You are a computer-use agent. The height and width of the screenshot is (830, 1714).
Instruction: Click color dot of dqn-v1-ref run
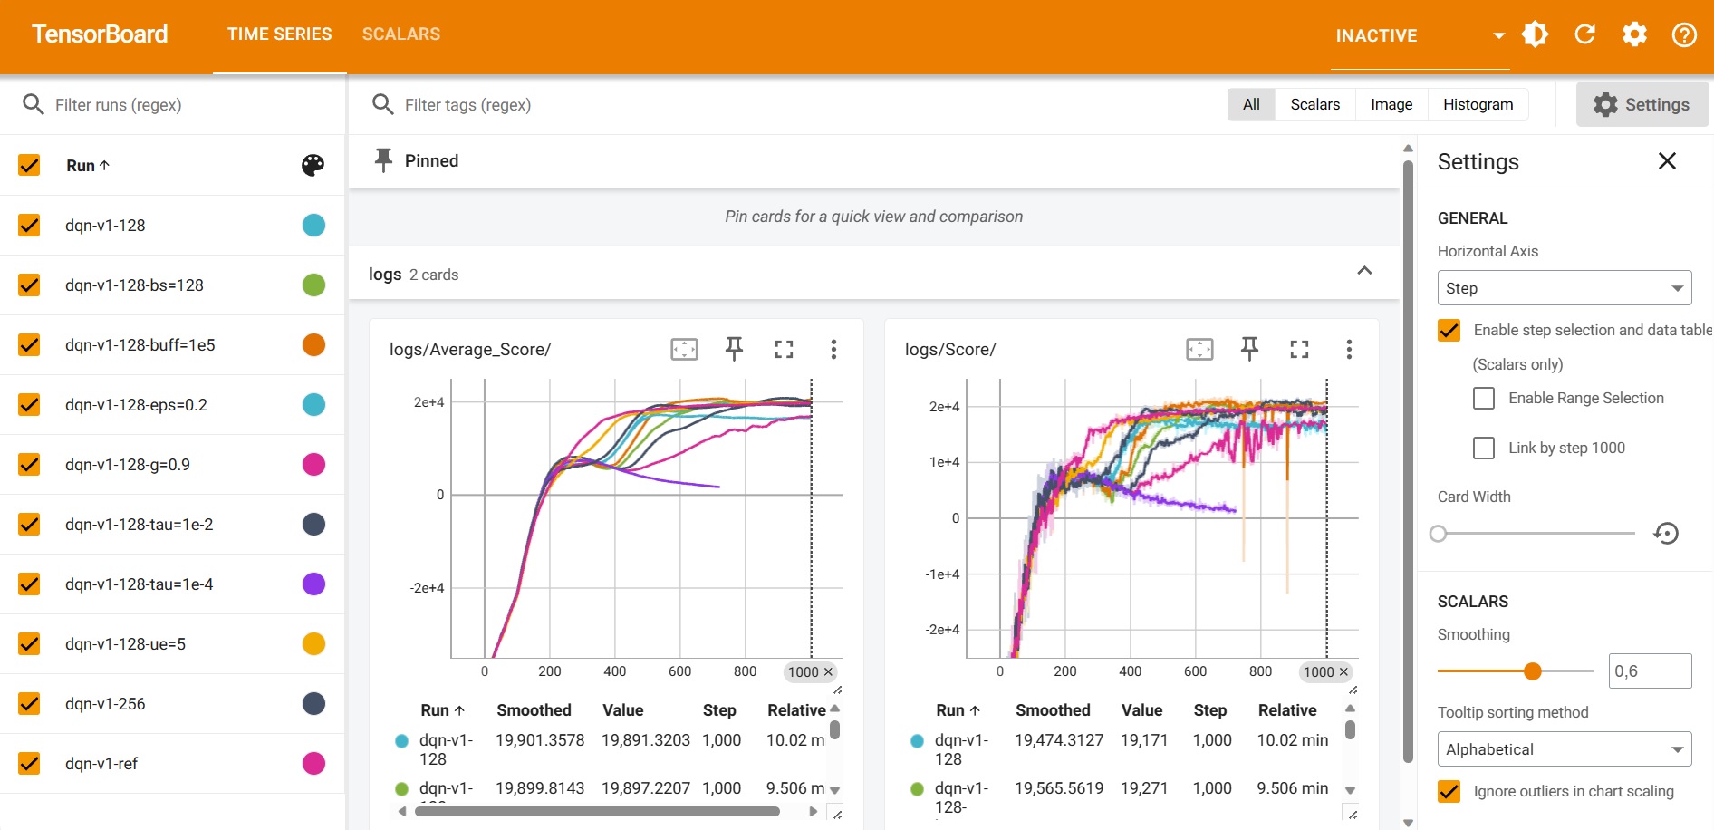(x=313, y=763)
